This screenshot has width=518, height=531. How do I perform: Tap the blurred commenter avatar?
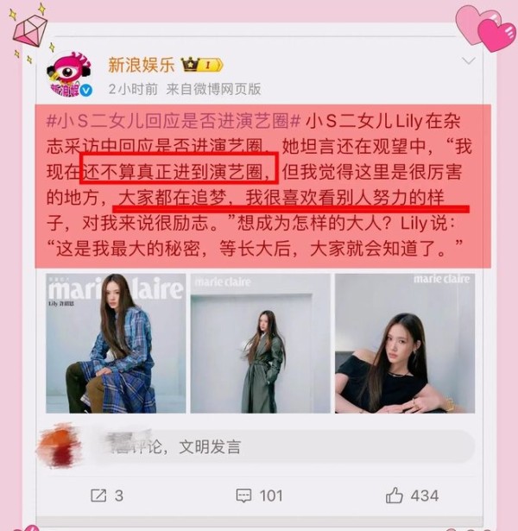coord(59,445)
